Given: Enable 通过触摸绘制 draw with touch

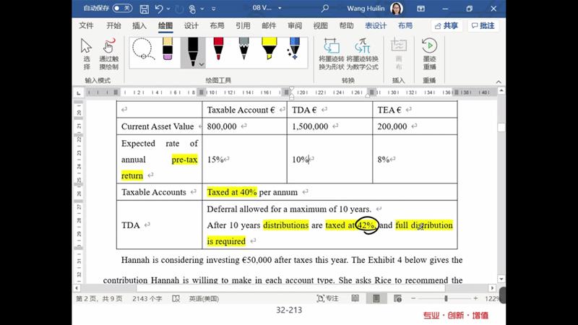Looking at the screenshot, I should coord(109,53).
